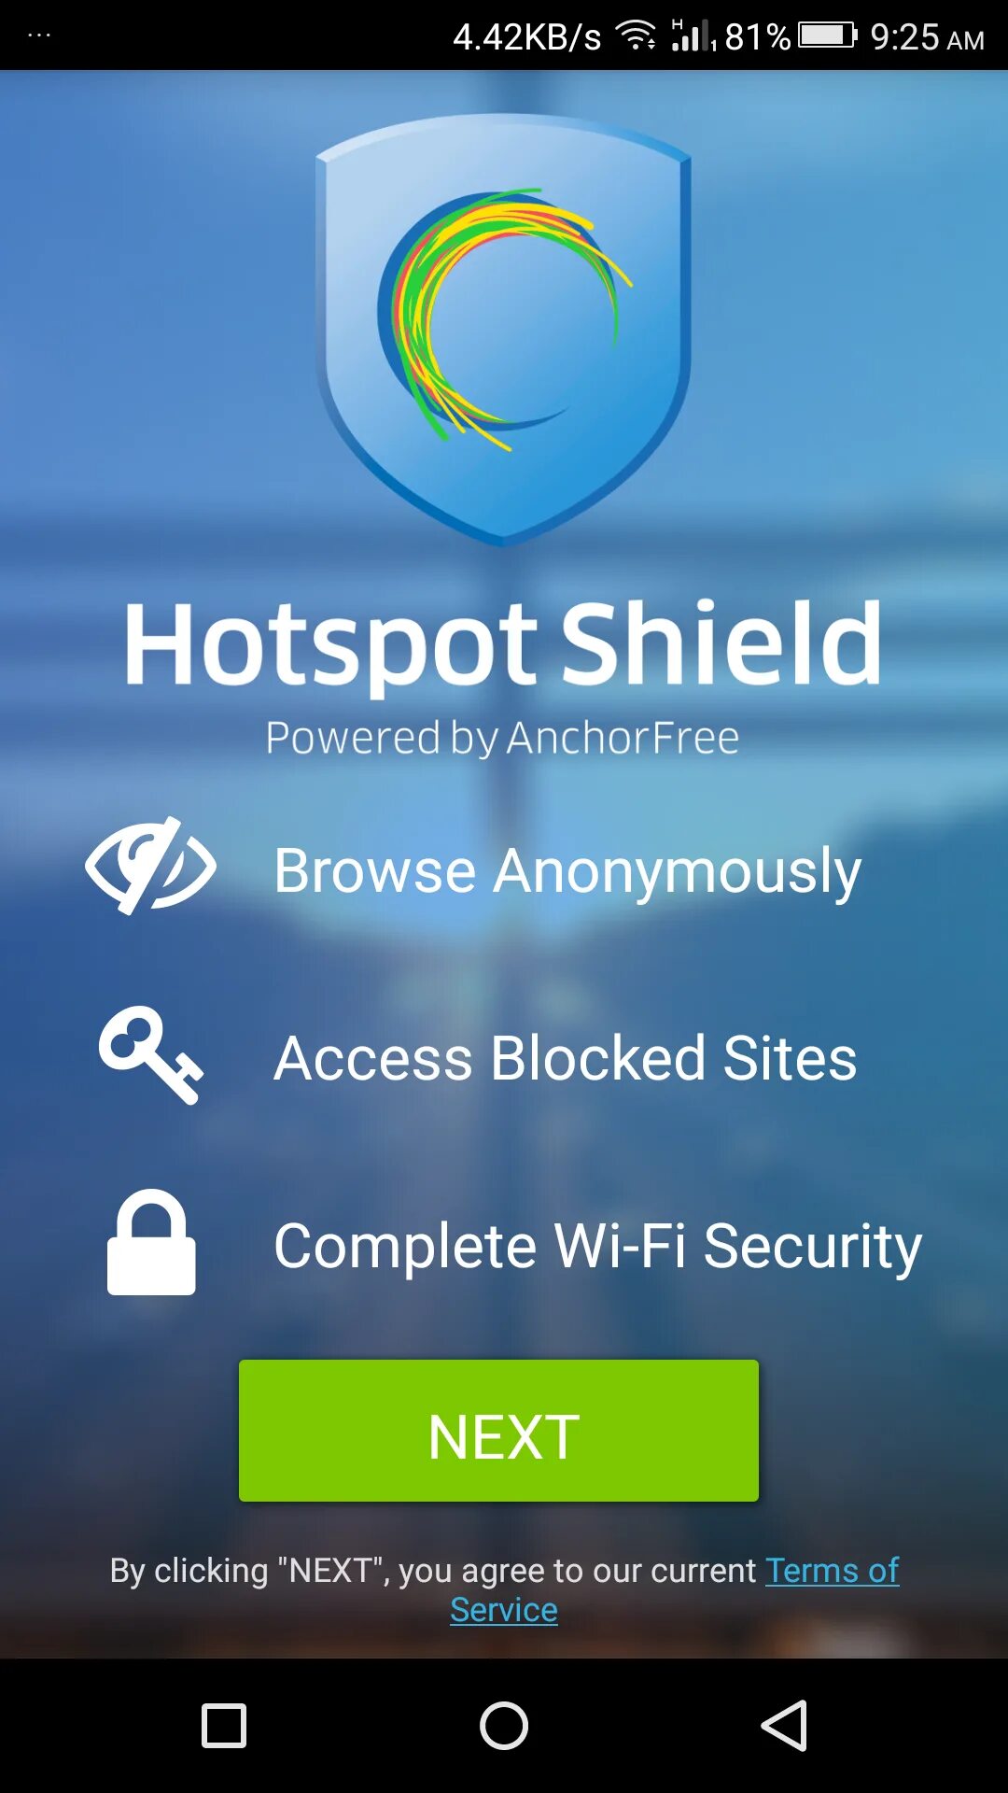Tap the 9:25 AM clock
The width and height of the screenshot is (1008, 1793).
click(927, 37)
